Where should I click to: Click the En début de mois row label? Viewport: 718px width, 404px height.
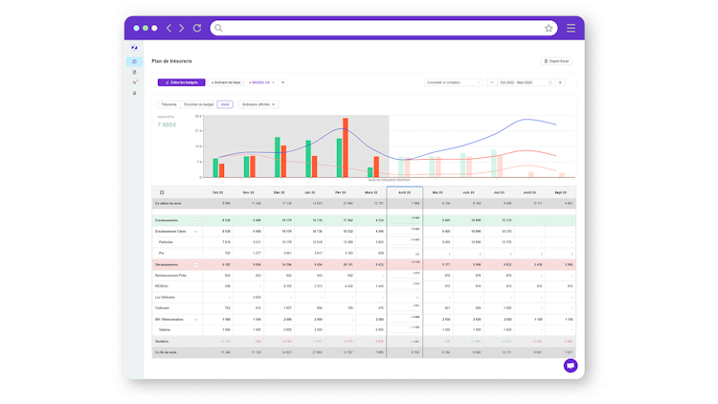coord(168,203)
